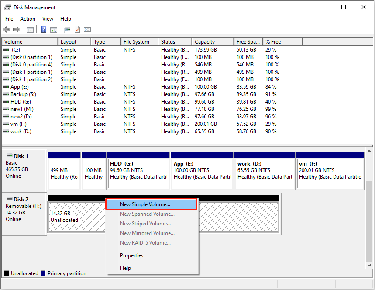Click the Back navigation arrow
375x290 pixels.
[x=6, y=29]
